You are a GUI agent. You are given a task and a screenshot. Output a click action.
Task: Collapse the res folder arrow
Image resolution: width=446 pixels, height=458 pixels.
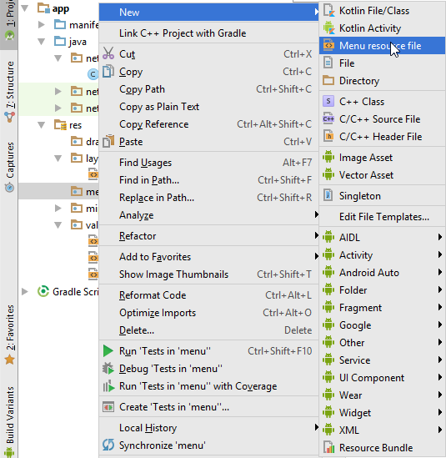click(42, 125)
